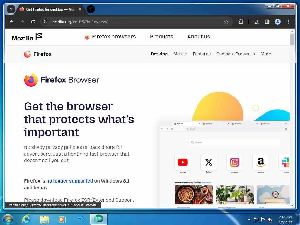Image resolution: width=300 pixels, height=225 pixels.
Task: Select the Desktop sub-navigation item
Action: coord(159,54)
